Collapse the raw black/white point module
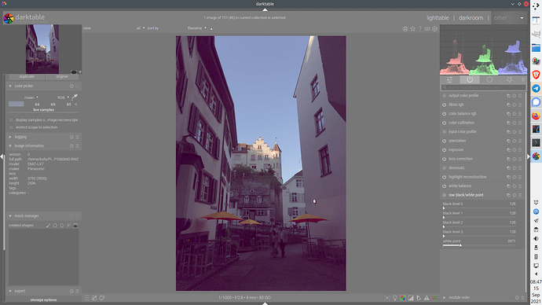Viewport: 542px width, 305px height. click(466, 195)
